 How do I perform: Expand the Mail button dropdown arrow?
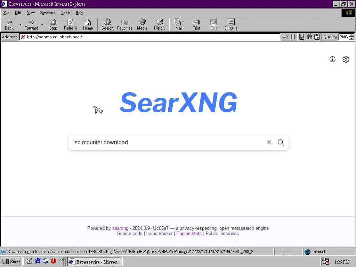click(183, 22)
